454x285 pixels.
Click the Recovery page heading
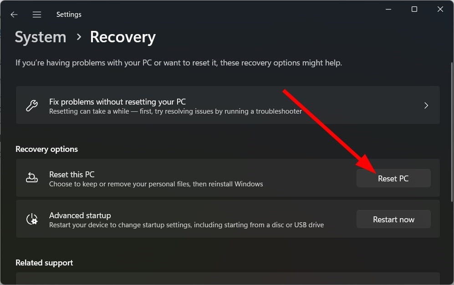123,37
